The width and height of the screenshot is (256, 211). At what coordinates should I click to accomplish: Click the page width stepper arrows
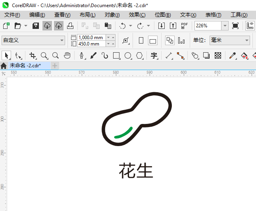[x=110, y=38]
